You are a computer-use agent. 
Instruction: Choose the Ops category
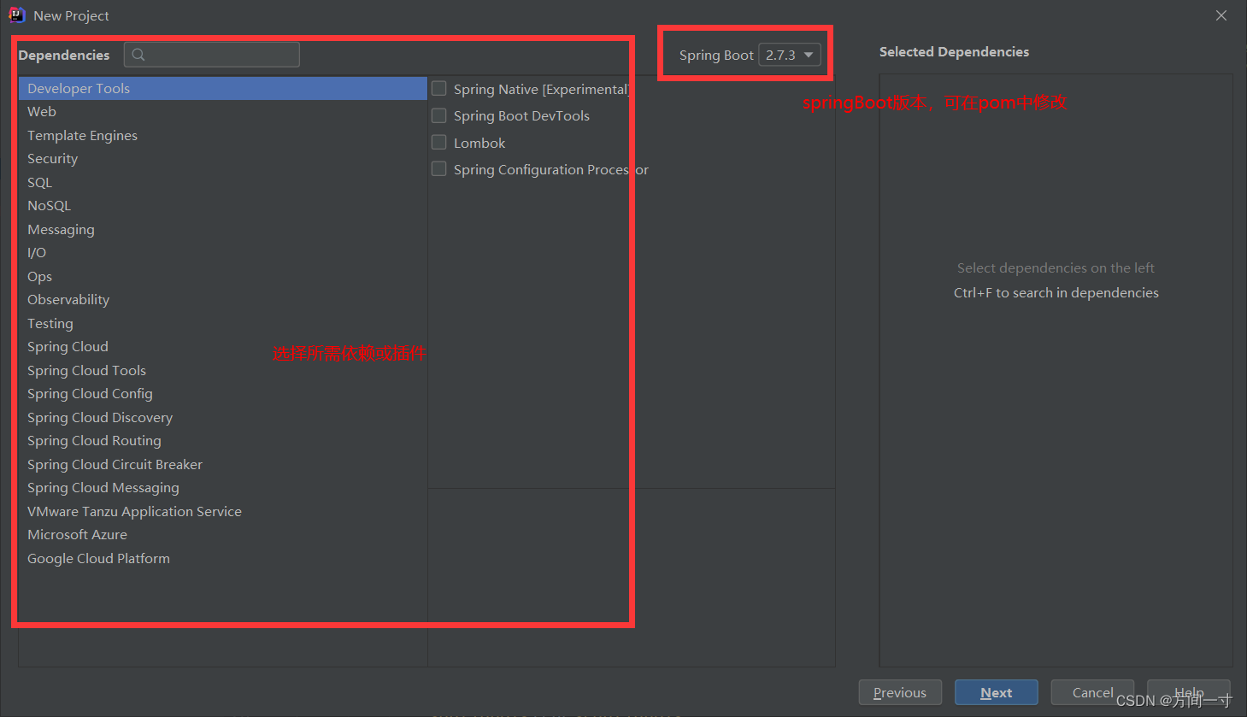[x=222, y=276]
